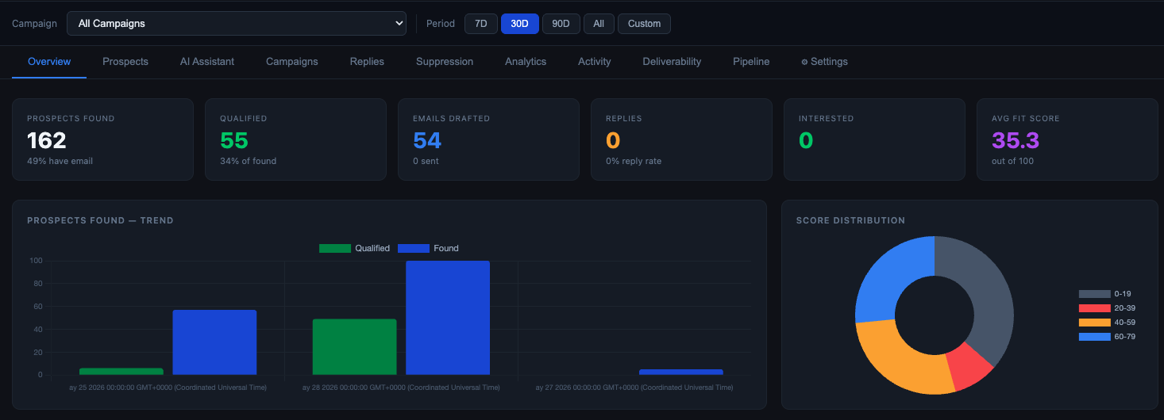This screenshot has width=1164, height=420.
Task: Click the Avg Fit Score value 35.3
Action: click(x=1016, y=141)
